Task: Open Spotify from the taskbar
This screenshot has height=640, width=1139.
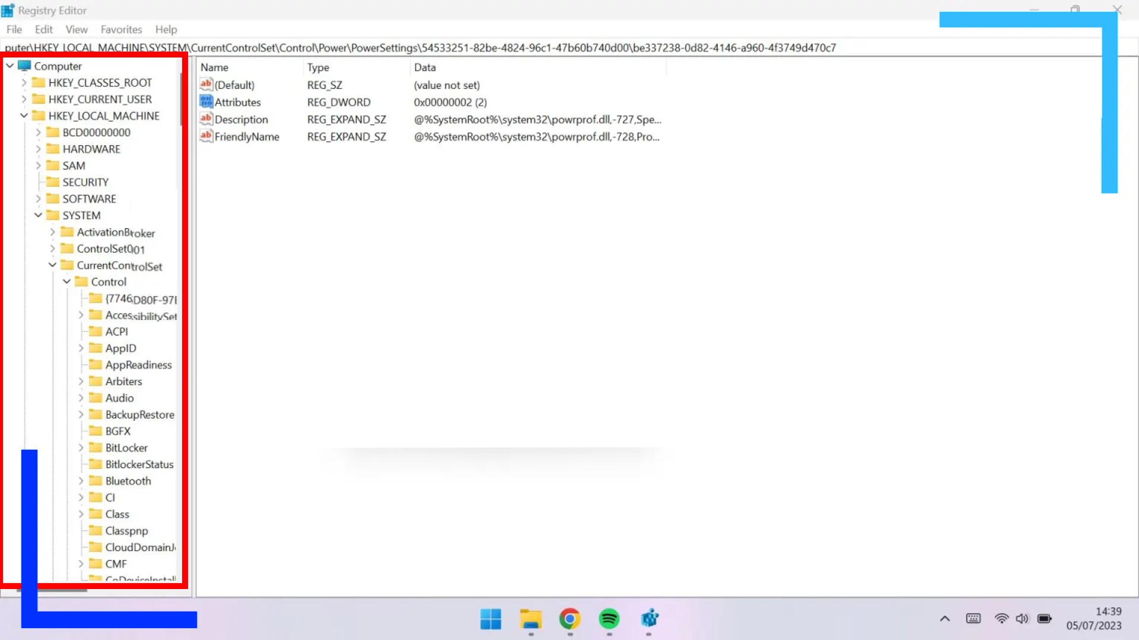Action: [x=609, y=619]
